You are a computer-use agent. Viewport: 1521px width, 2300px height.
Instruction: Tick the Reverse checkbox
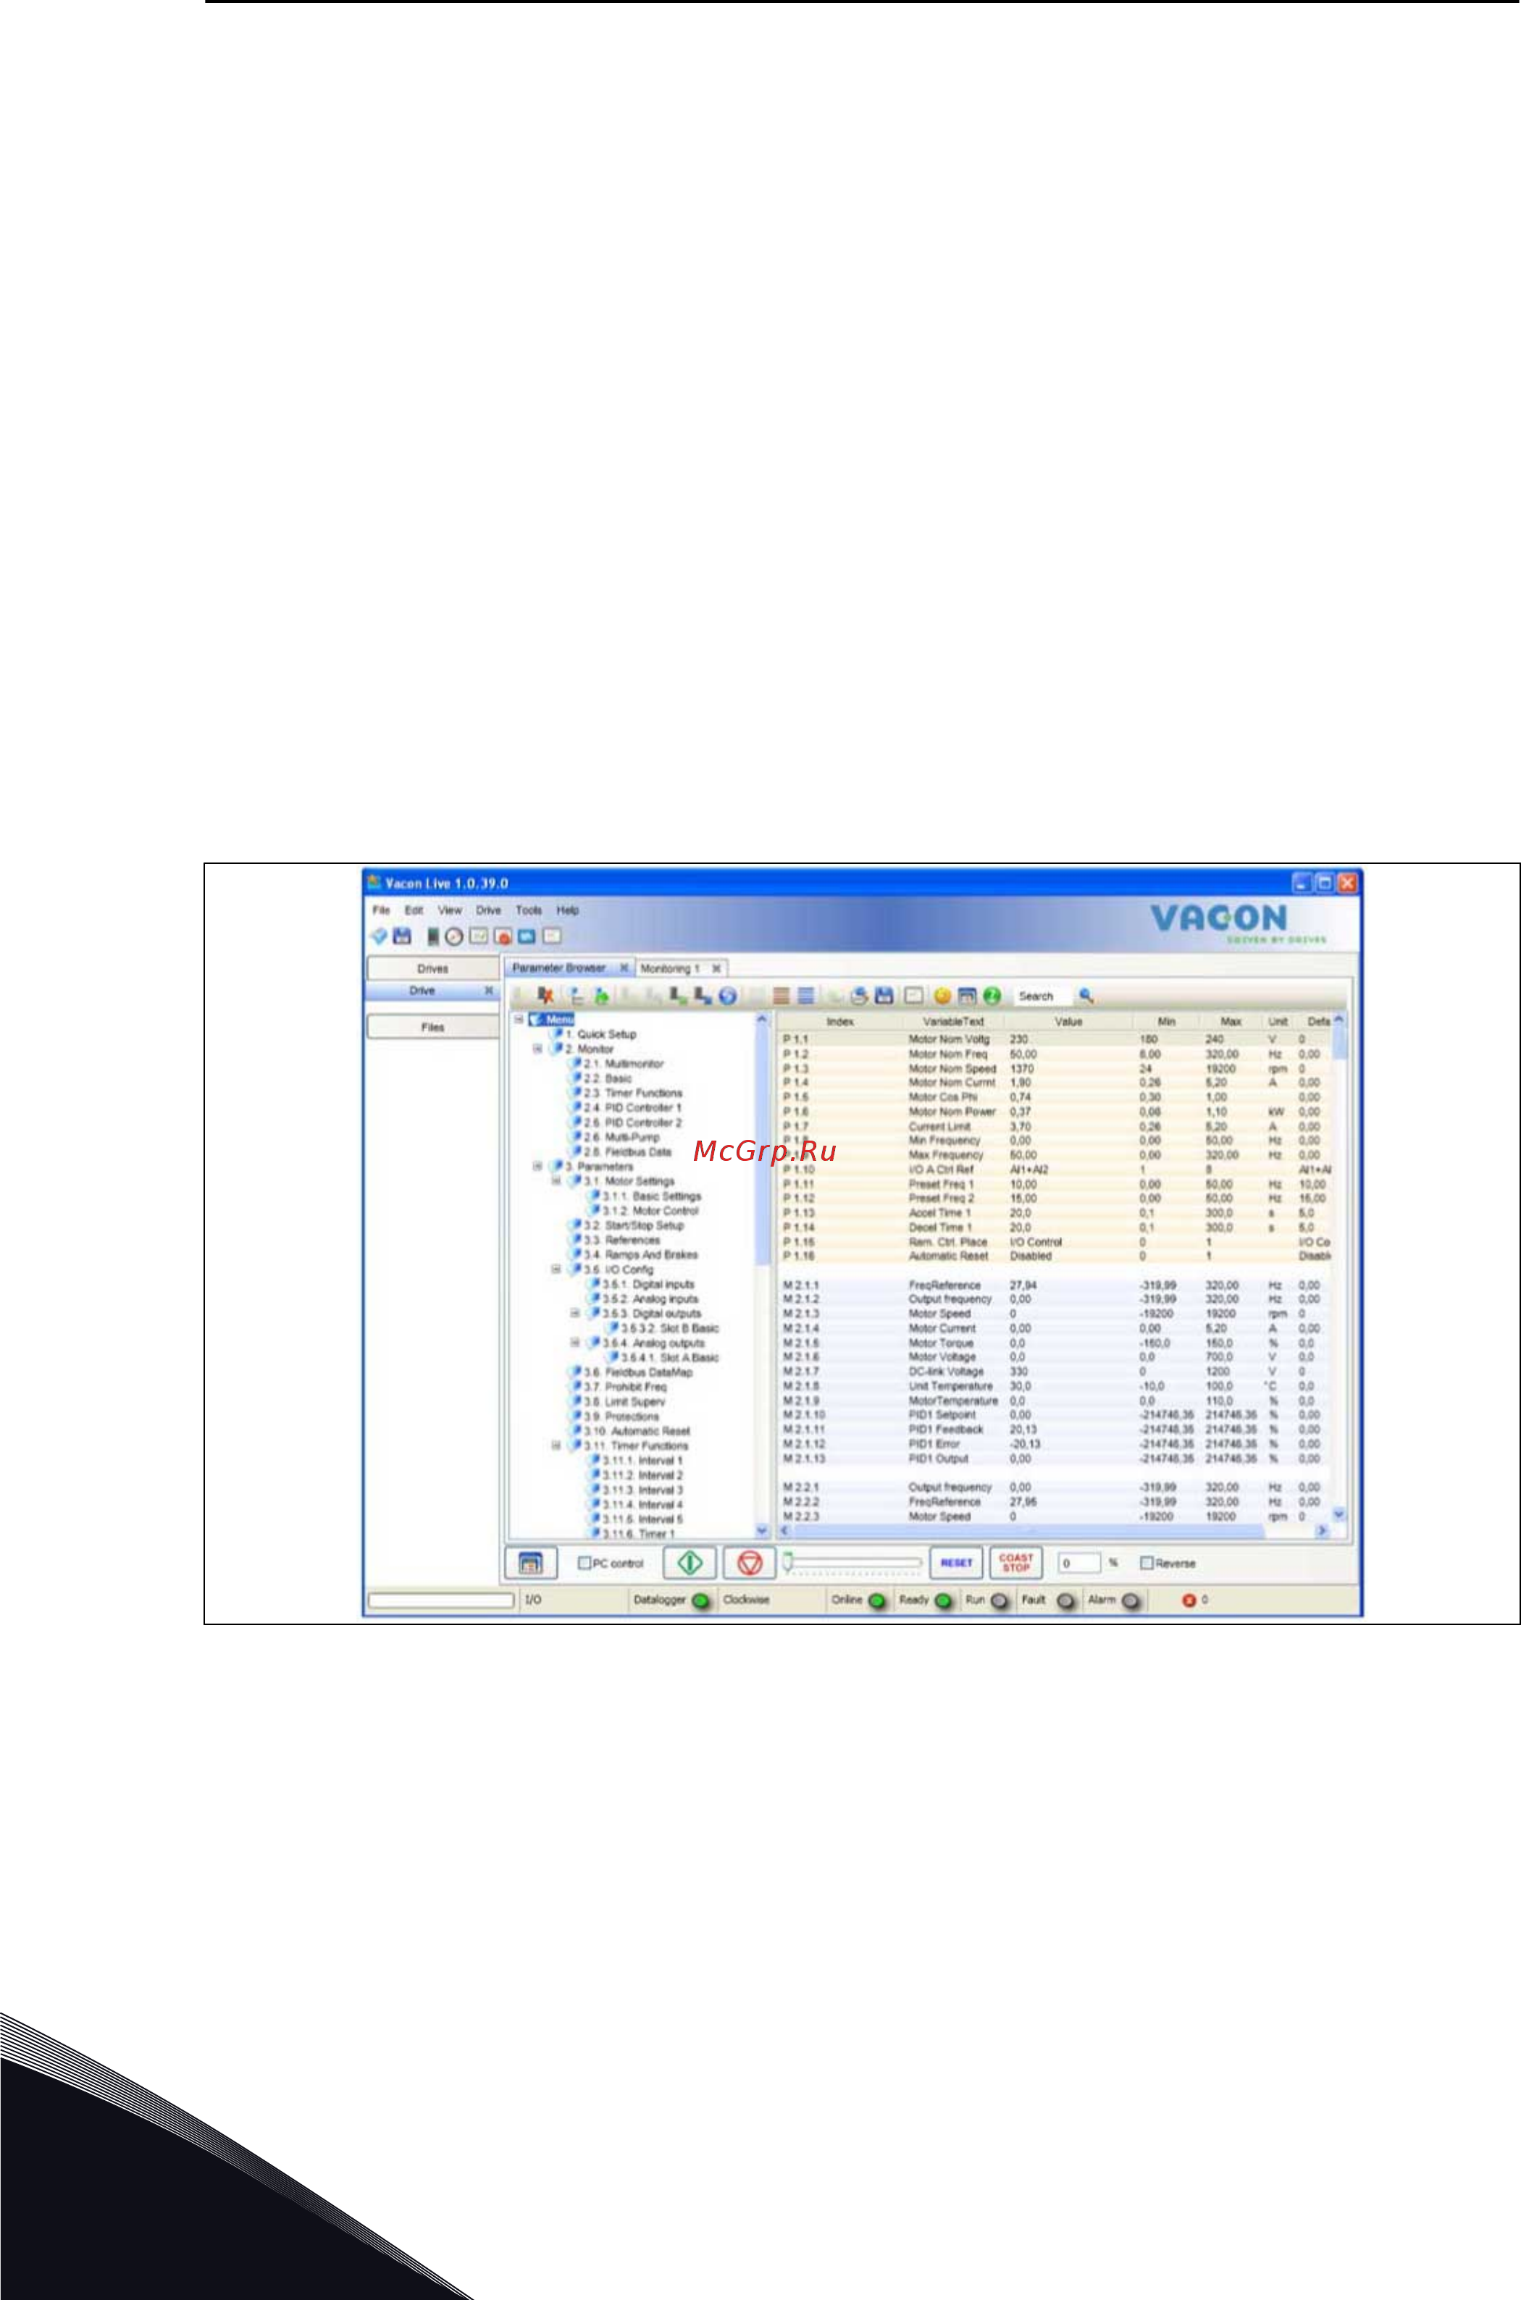coord(1147,1563)
